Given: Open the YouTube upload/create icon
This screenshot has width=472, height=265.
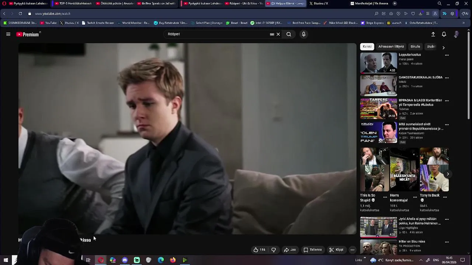Looking at the screenshot, I should point(433,34).
